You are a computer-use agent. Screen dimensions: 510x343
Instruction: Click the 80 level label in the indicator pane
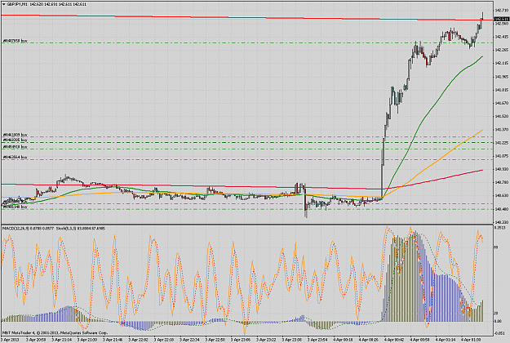point(496,247)
